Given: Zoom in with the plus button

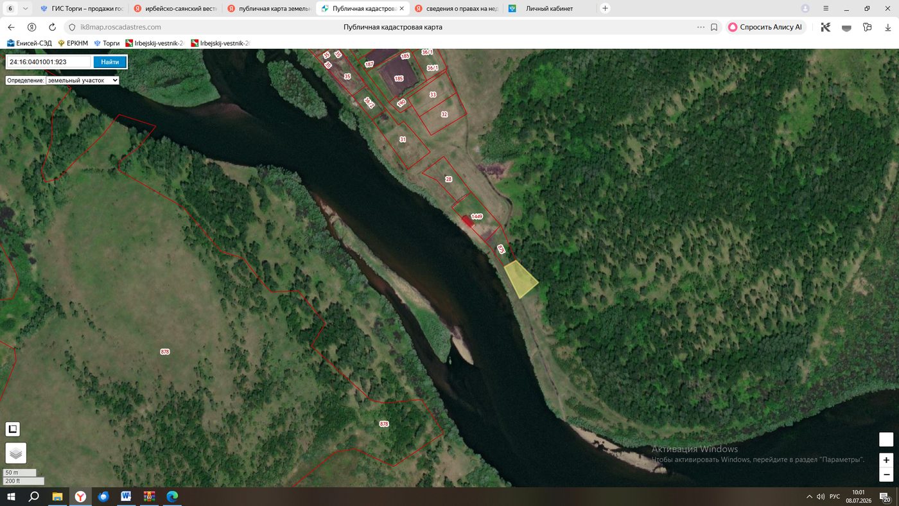Looking at the screenshot, I should pyautogui.click(x=886, y=460).
